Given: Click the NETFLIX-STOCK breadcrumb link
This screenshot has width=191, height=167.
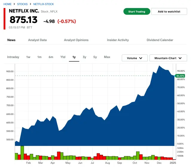Looking at the screenshot, I should (44, 4).
